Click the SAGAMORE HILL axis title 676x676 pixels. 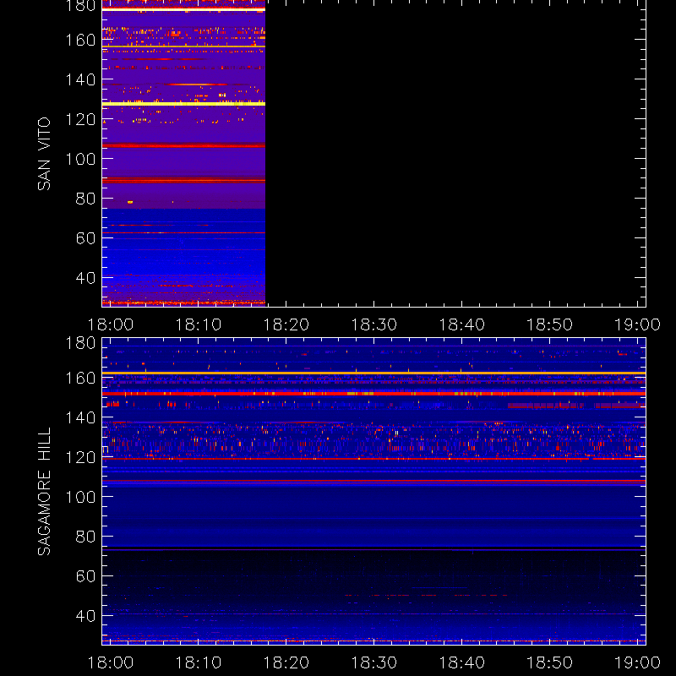(44, 492)
